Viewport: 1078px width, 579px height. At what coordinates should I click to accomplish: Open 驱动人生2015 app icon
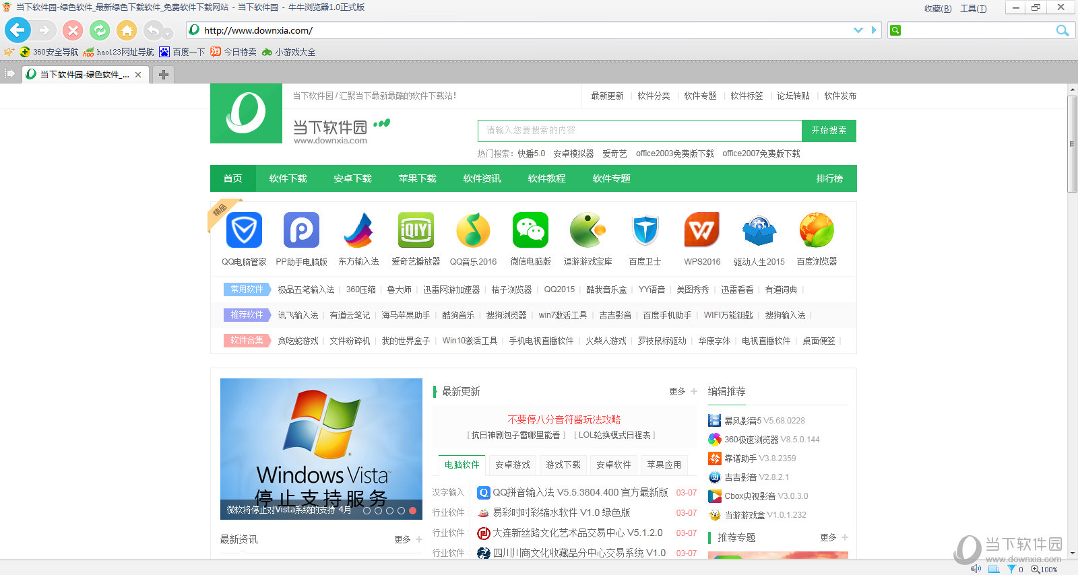click(x=759, y=232)
